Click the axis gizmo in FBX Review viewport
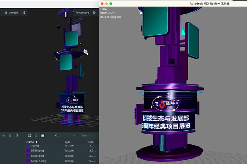 [106, 155]
